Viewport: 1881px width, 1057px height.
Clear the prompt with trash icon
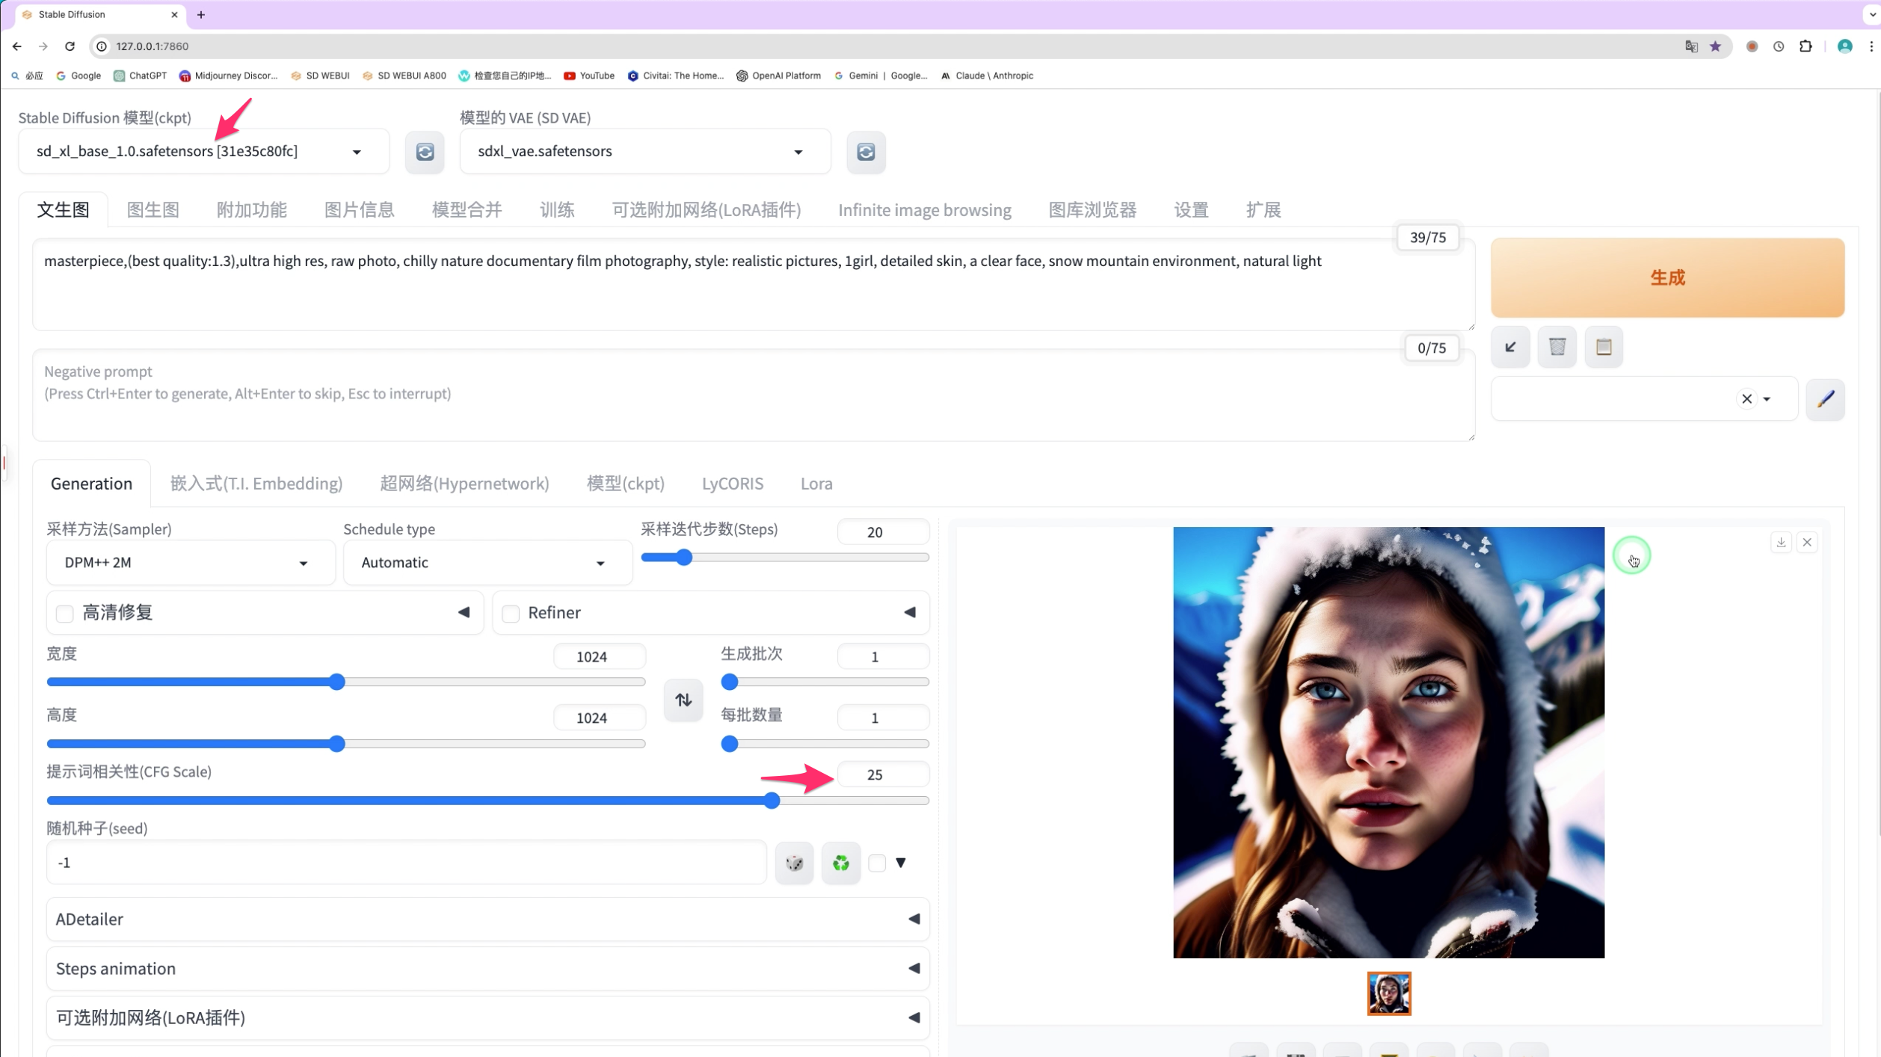(x=1557, y=347)
